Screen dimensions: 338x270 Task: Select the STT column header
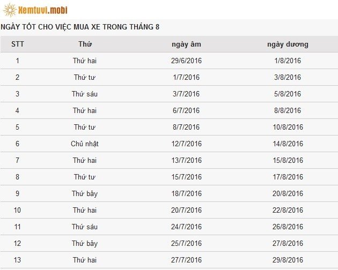point(18,44)
